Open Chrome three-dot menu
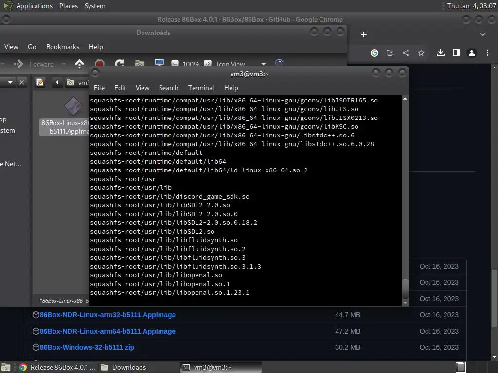 point(487,52)
